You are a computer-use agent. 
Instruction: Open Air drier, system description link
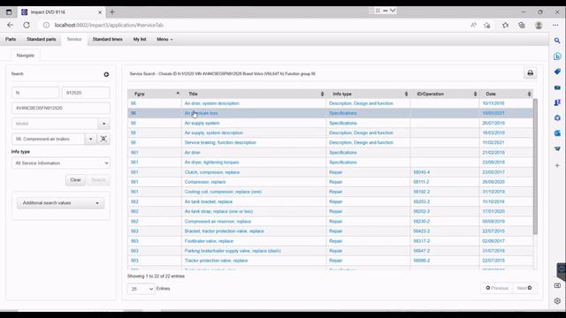point(211,103)
